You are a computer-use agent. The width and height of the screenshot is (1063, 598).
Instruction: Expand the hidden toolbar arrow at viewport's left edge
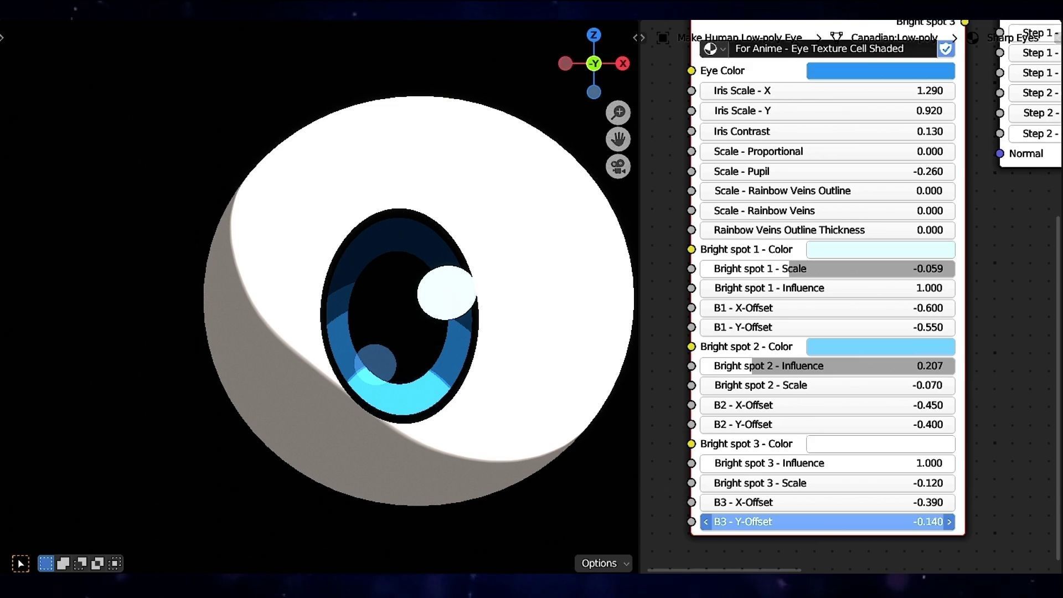tap(2, 38)
